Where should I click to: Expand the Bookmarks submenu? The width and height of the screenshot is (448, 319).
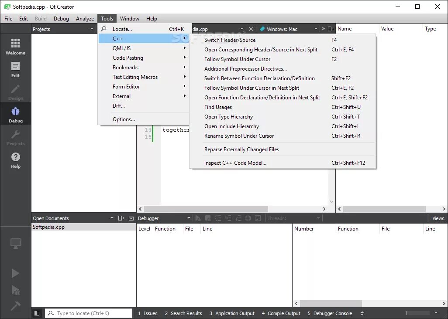143,68
